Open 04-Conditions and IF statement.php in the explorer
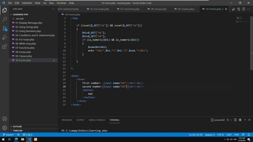253x142 pixels. 33,35
